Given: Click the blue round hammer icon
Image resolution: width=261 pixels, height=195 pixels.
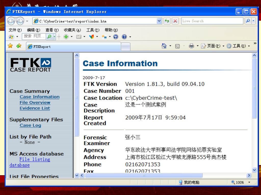Looking at the screenshot, I should pos(116,37).
